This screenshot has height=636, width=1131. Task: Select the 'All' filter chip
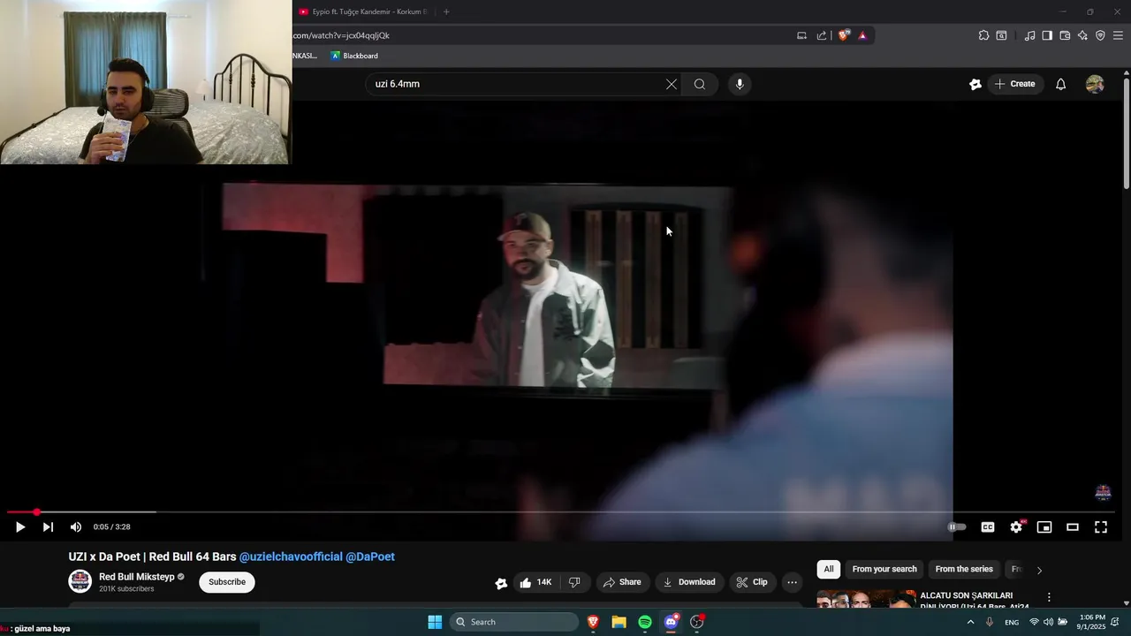tap(829, 569)
